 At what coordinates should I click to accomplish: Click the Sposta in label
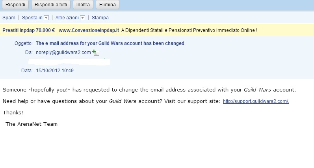coord(32,18)
